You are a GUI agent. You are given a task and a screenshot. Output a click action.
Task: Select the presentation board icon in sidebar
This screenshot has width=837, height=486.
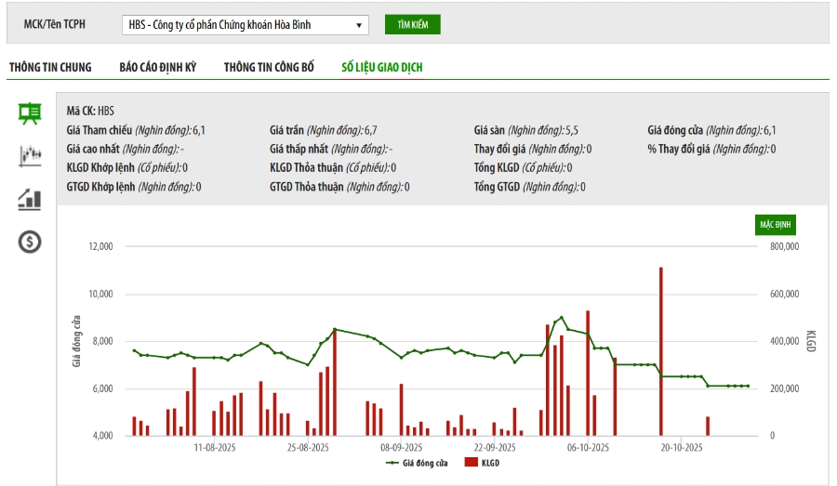pyautogui.click(x=30, y=113)
